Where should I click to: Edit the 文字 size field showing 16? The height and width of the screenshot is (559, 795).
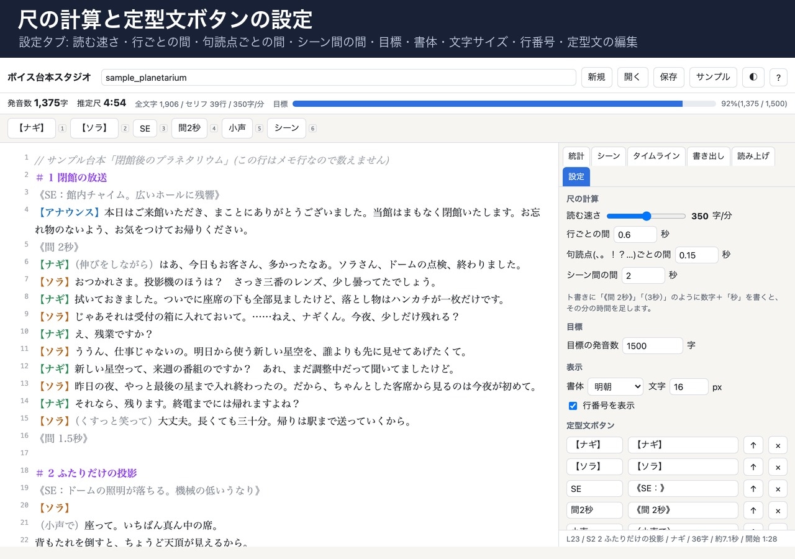[688, 386]
